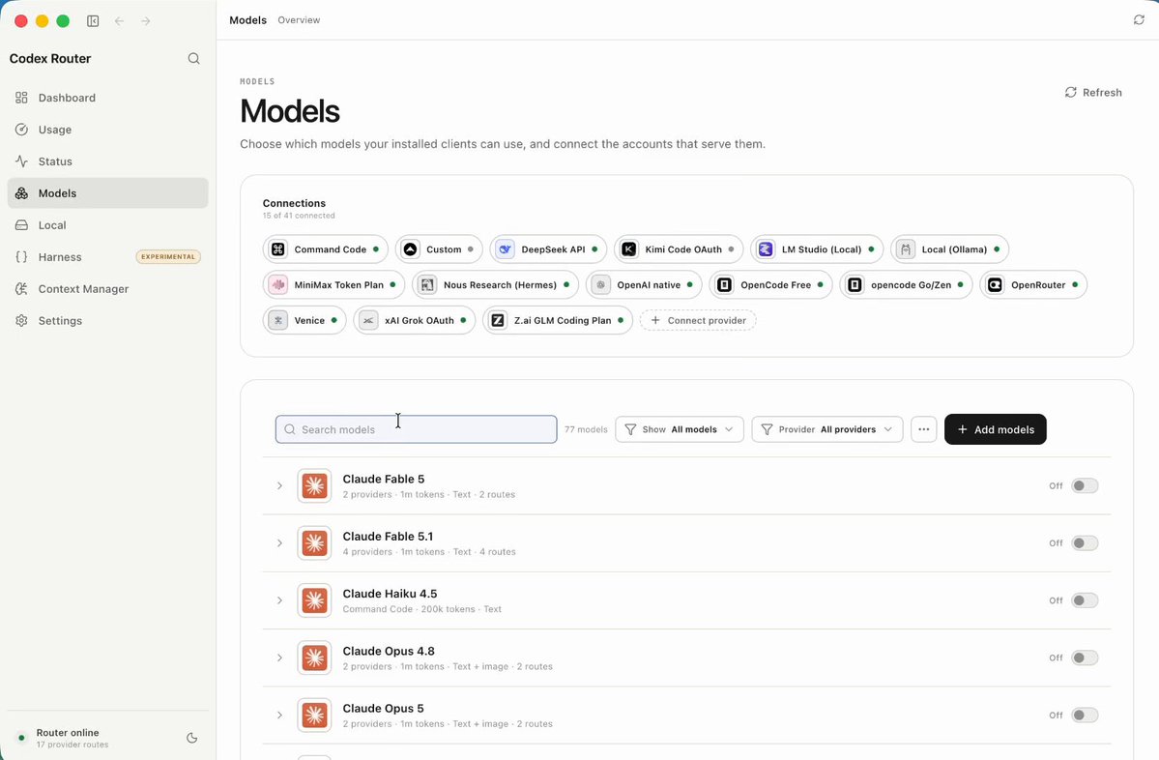Enable the Claude Fable 5.1 model toggle

click(x=1085, y=543)
